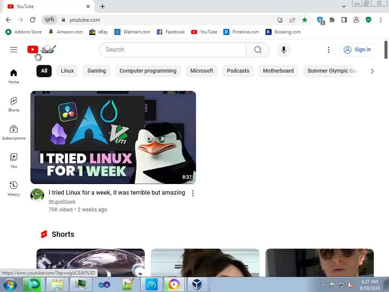Viewport: 389px width, 292px height.
Task: Show hidden system tray icons
Action: (x=323, y=285)
